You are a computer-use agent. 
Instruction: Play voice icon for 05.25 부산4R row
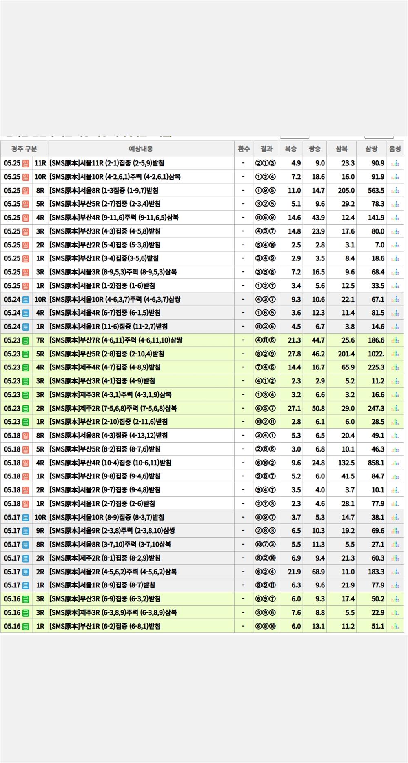click(x=395, y=218)
